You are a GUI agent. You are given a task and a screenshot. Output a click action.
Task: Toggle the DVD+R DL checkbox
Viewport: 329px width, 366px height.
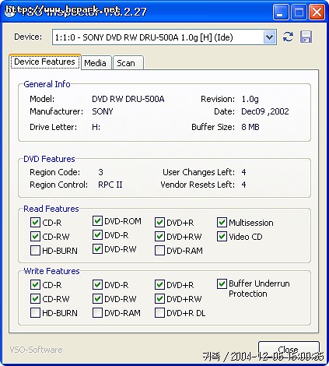pyautogui.click(x=159, y=313)
